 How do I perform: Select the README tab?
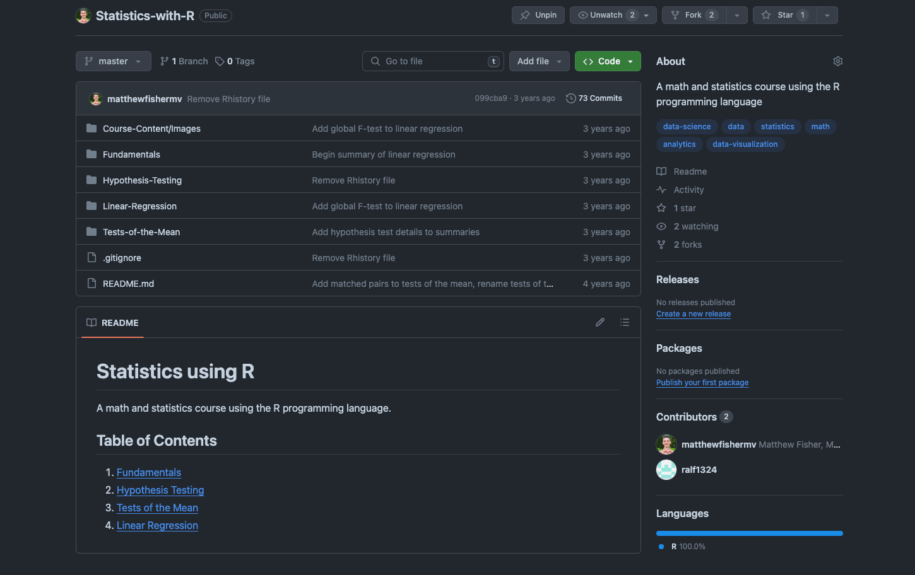click(x=113, y=323)
